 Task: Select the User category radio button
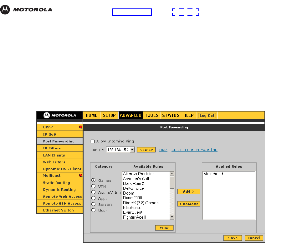[93, 210]
